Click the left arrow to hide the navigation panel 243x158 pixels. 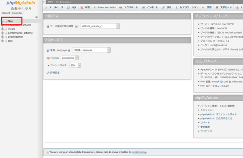44,2
